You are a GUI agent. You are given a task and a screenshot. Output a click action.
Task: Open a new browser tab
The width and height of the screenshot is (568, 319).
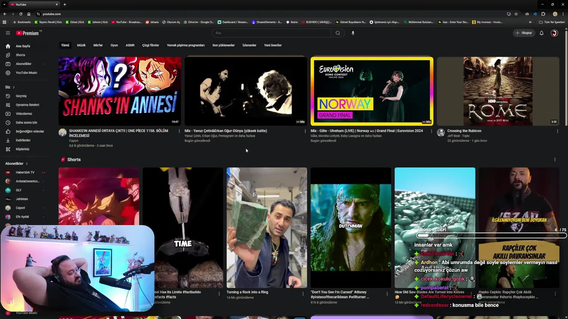[64, 4]
